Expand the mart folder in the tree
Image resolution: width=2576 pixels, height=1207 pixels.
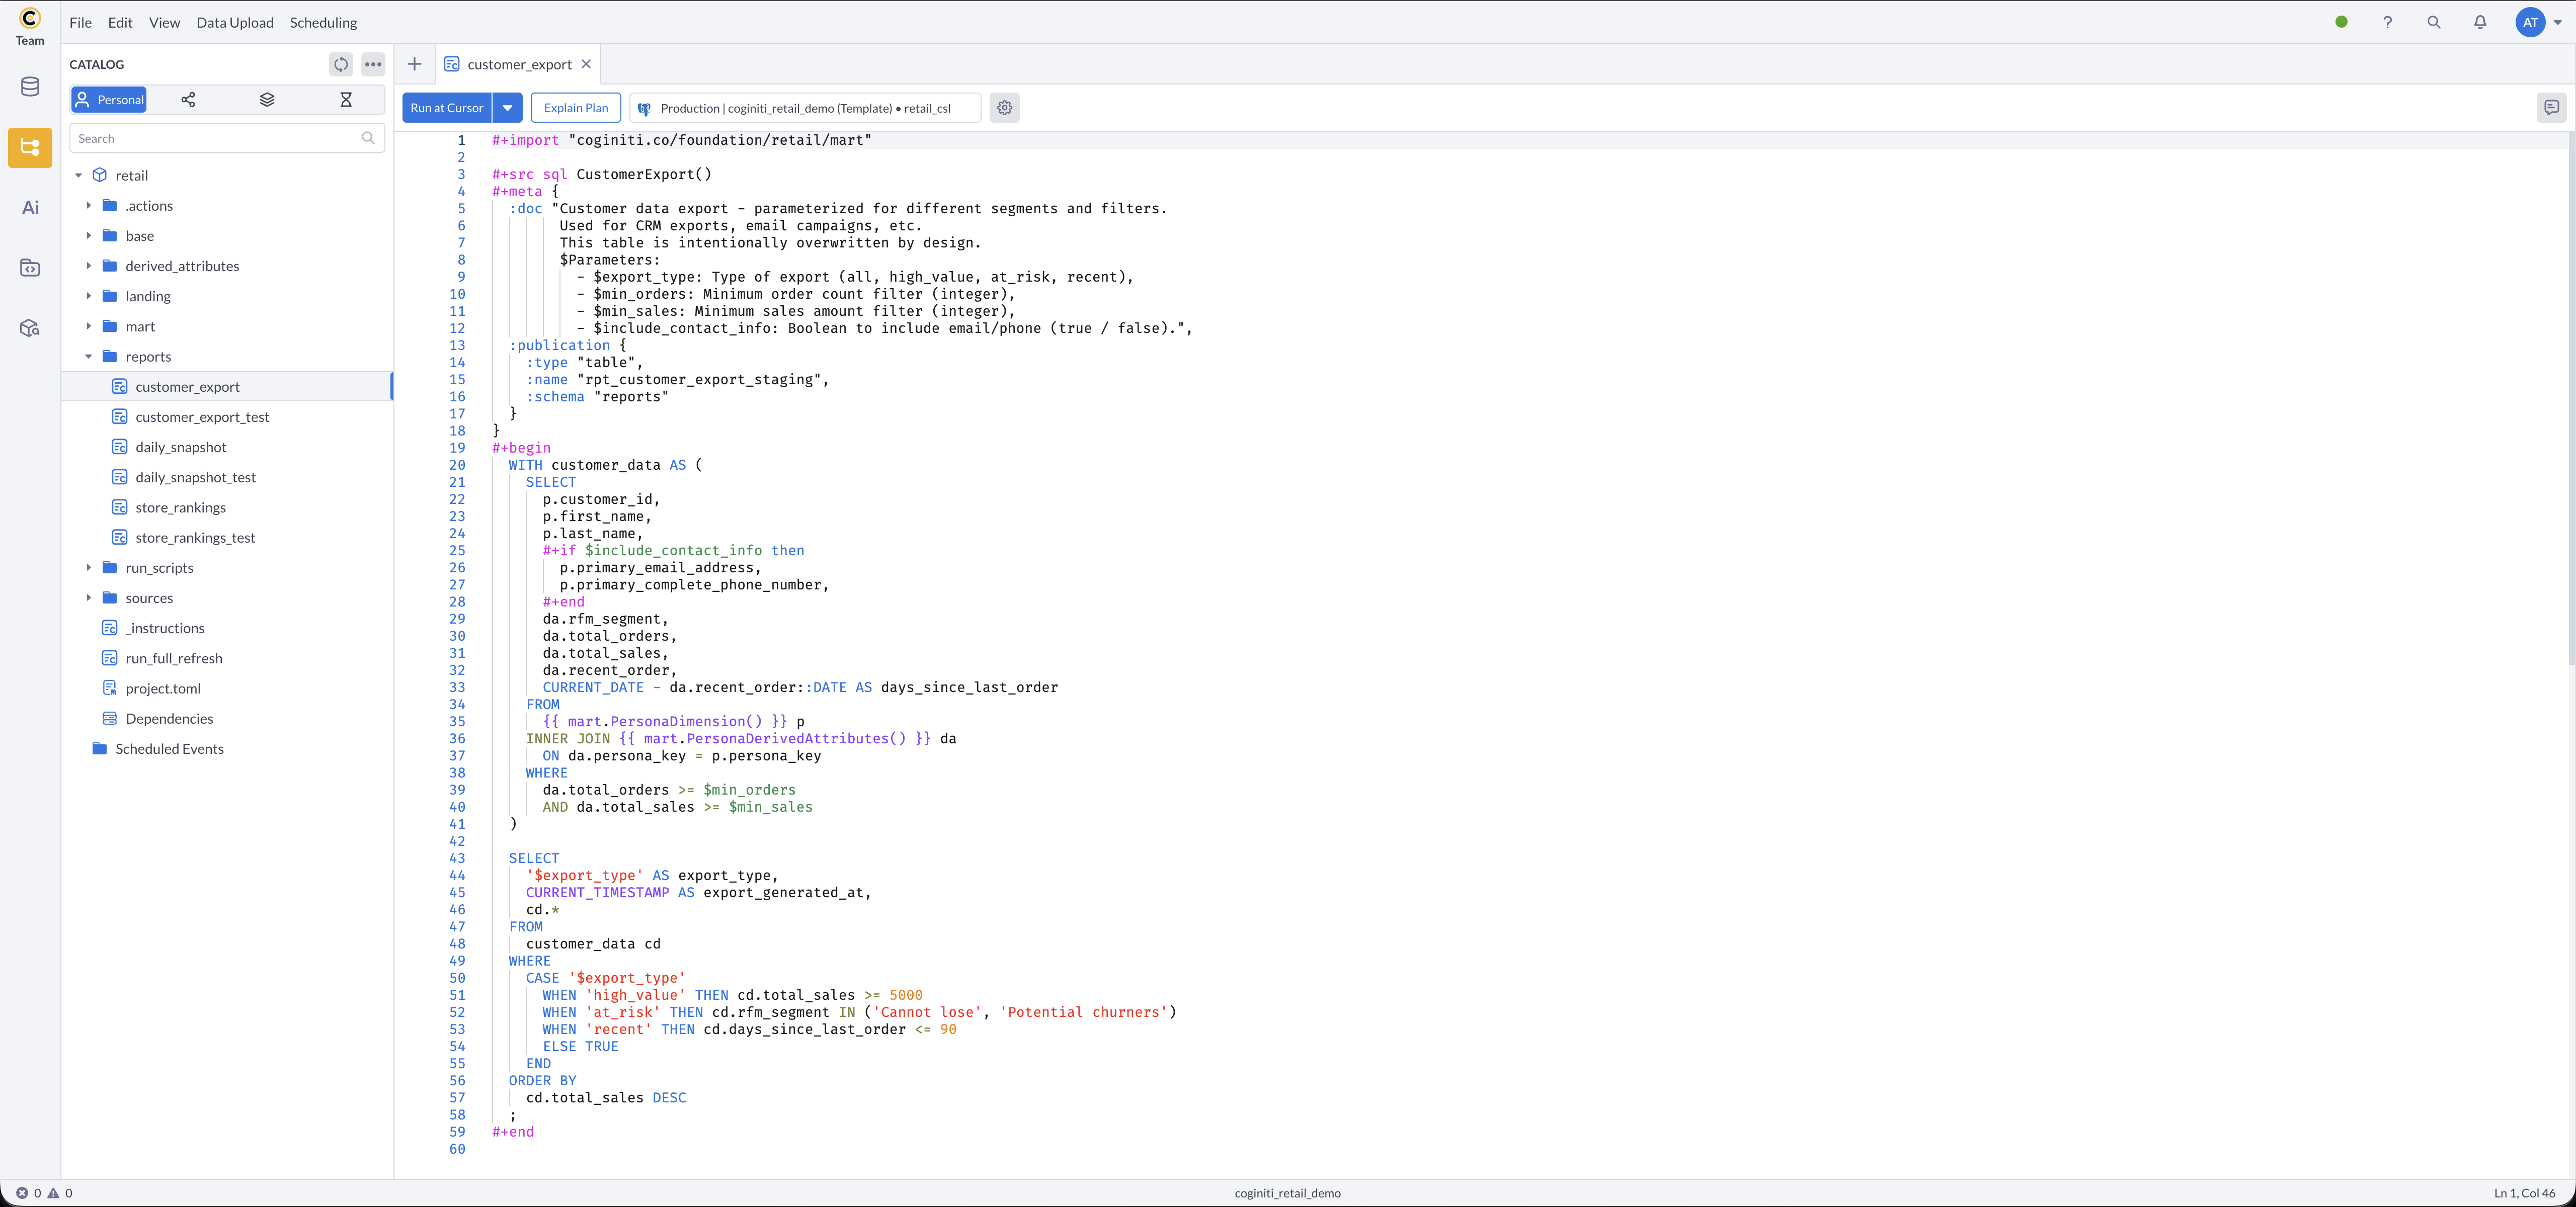[x=88, y=326]
